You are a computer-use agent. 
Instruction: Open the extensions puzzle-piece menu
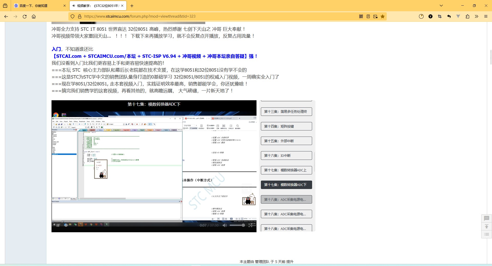pos(467,16)
